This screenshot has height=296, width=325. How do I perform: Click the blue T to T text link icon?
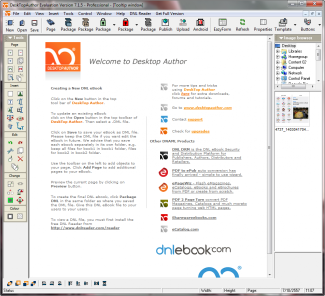tap(20, 126)
